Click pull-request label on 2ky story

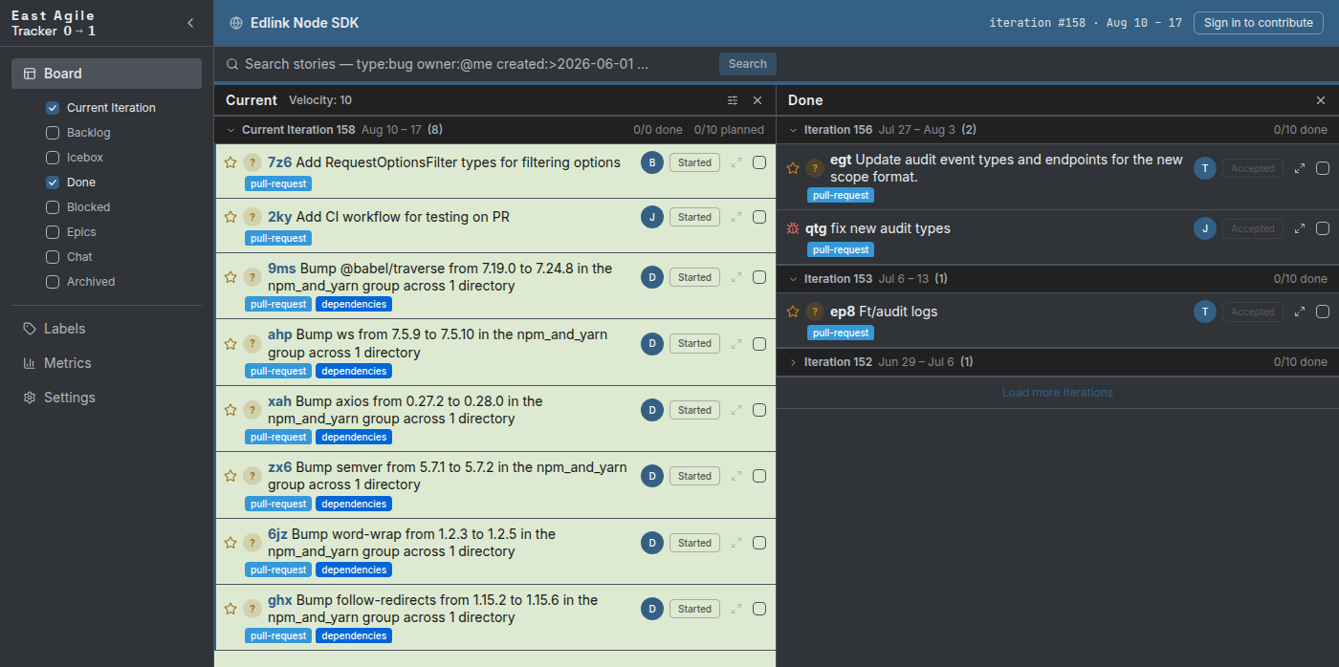(x=278, y=238)
